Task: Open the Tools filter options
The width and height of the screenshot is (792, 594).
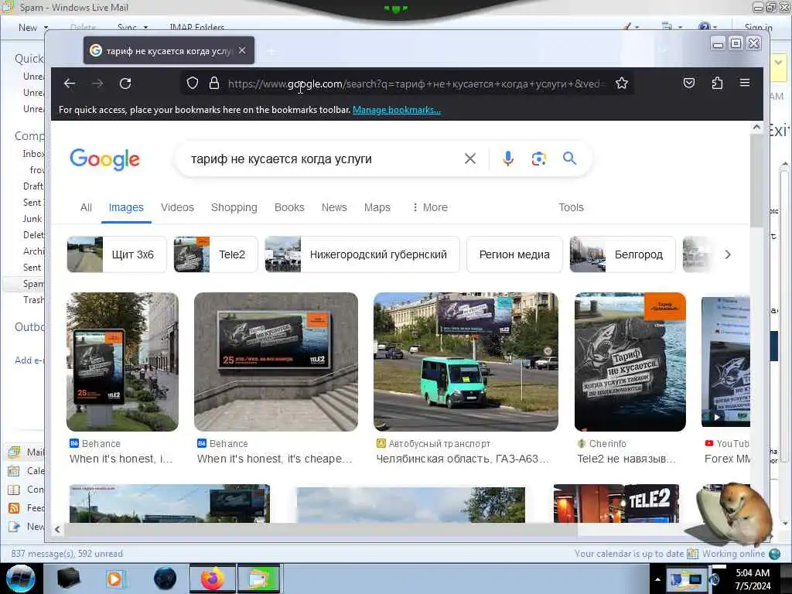Action: tap(572, 207)
